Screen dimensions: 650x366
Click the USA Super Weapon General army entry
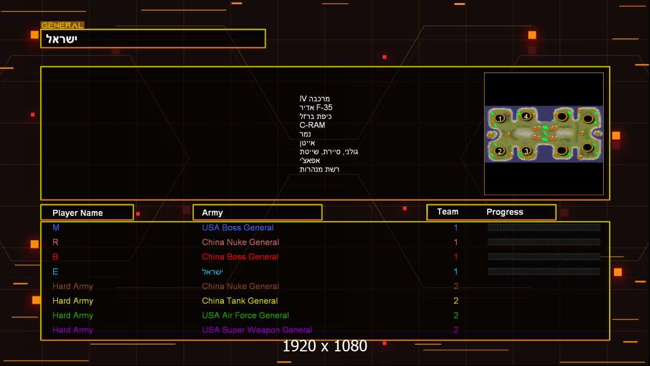pyautogui.click(x=257, y=330)
